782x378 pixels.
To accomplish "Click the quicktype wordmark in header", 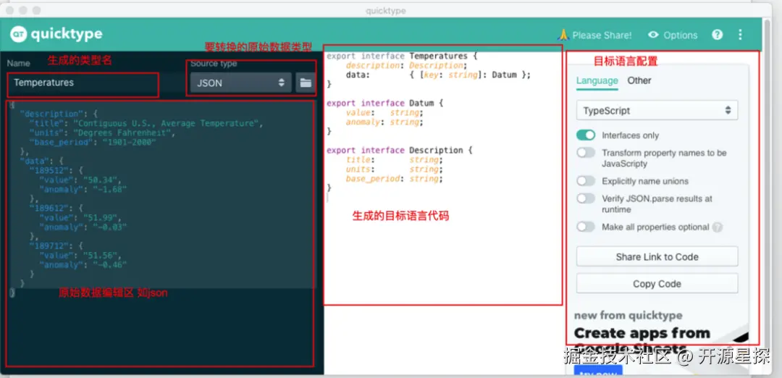I will pyautogui.click(x=67, y=34).
